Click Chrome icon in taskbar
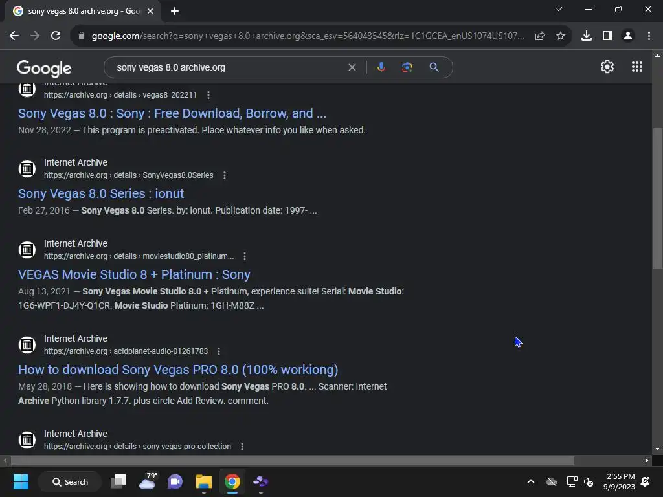The width and height of the screenshot is (663, 497). point(232,481)
